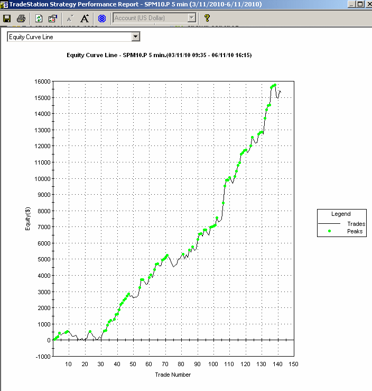Expand the Equity Curve Line graph selector
372x391 pixels.
click(x=135, y=37)
